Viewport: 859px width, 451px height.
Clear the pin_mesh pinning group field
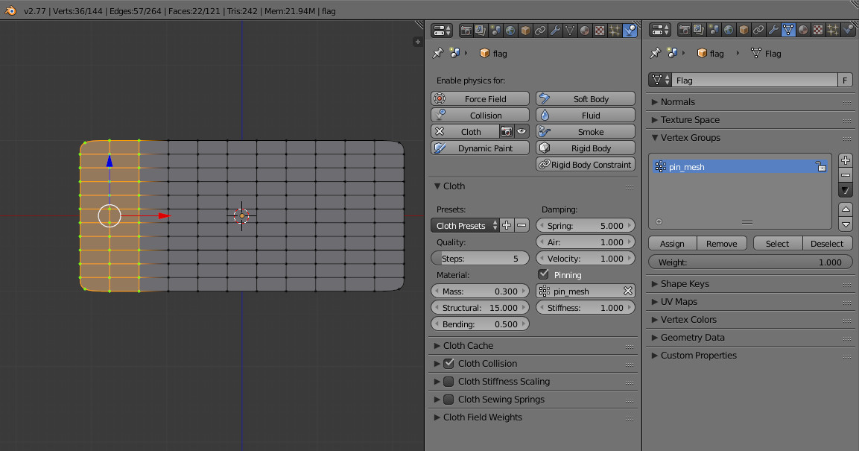point(628,291)
